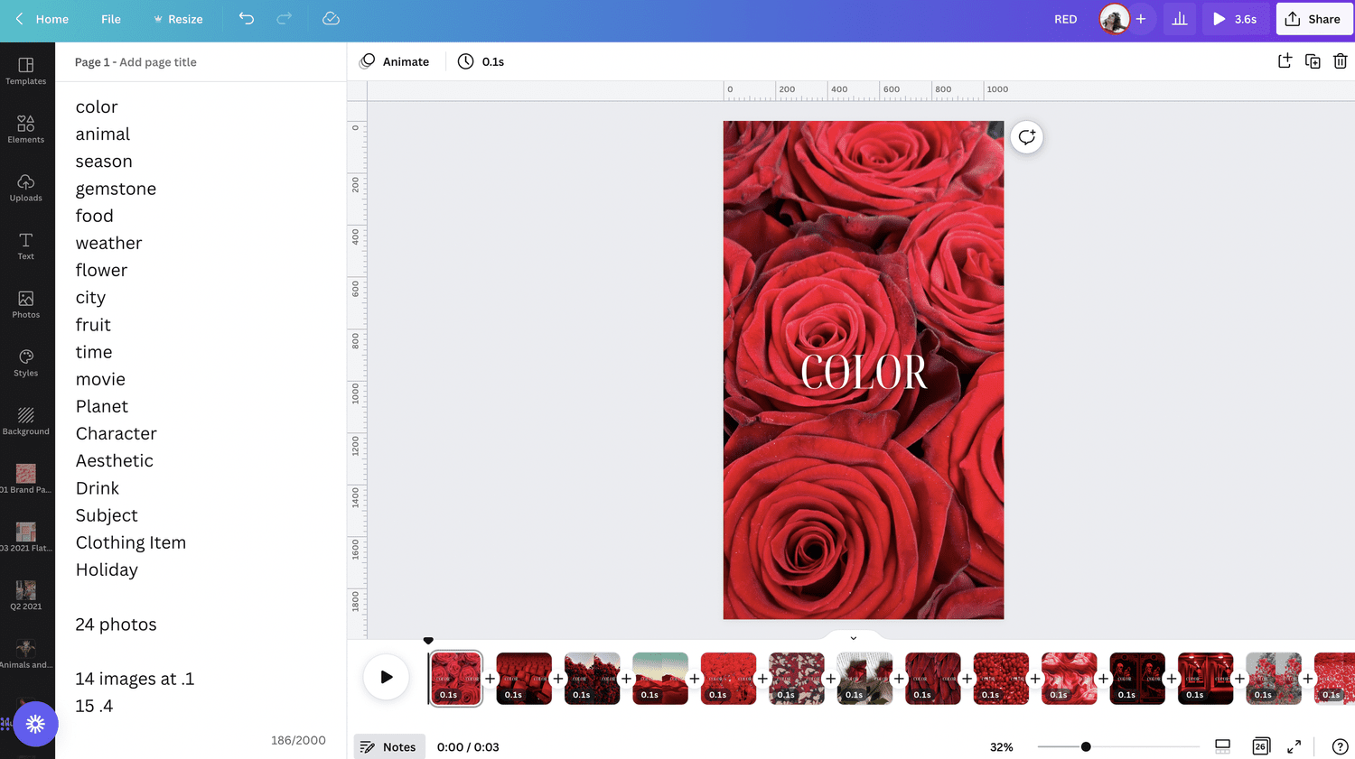Open the Resize options
The width and height of the screenshot is (1355, 759).
pos(178,19)
